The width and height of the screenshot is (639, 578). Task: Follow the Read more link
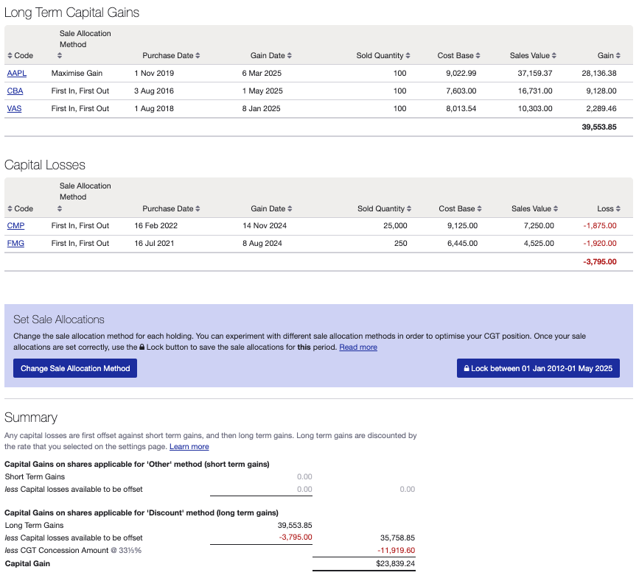[x=358, y=348]
